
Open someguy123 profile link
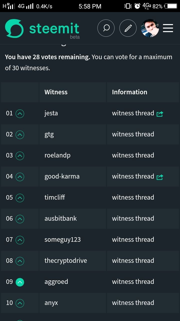point(62,240)
